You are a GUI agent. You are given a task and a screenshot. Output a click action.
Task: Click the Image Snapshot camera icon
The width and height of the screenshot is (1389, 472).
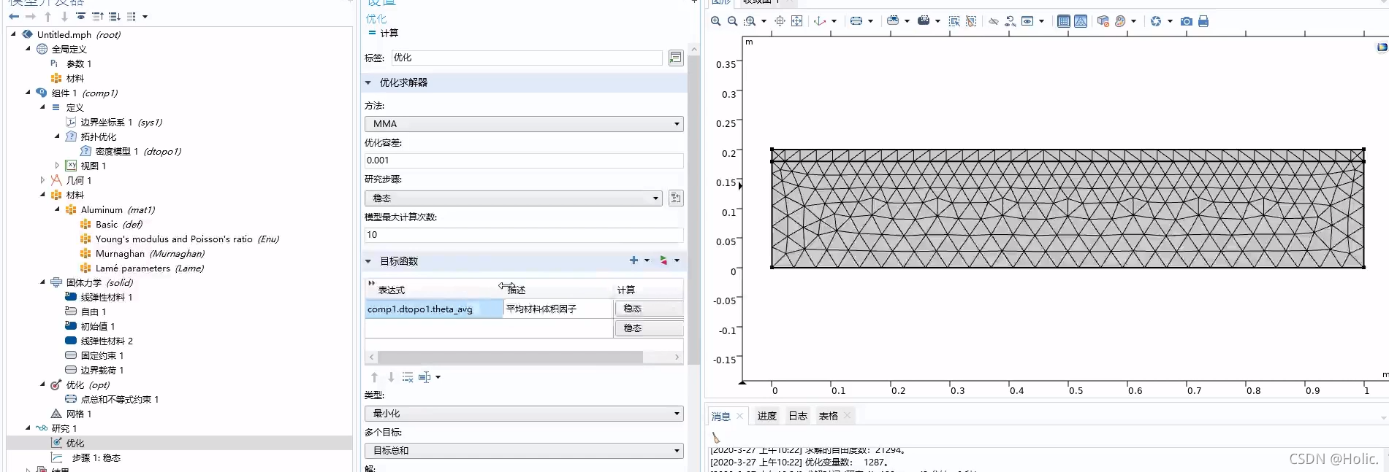[x=1187, y=21]
